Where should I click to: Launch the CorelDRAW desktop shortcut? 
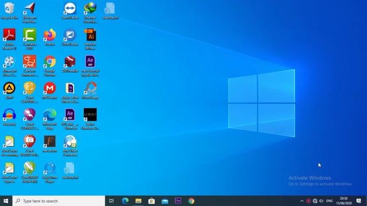point(29,172)
